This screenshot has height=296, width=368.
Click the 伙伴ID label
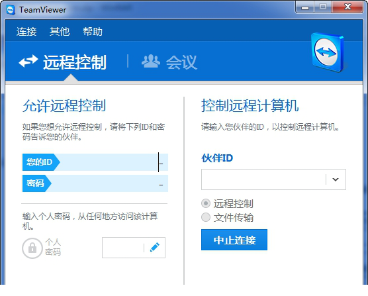click(x=217, y=158)
